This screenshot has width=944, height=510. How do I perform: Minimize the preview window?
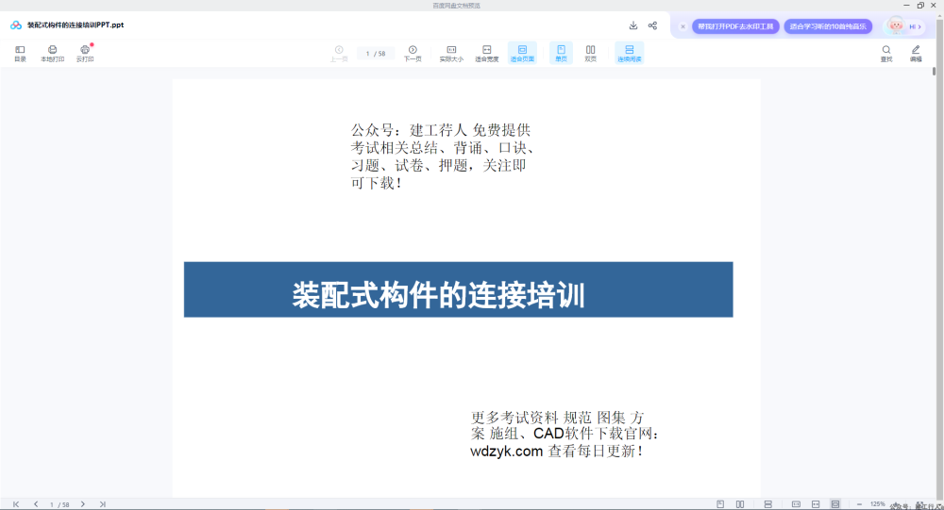click(906, 6)
